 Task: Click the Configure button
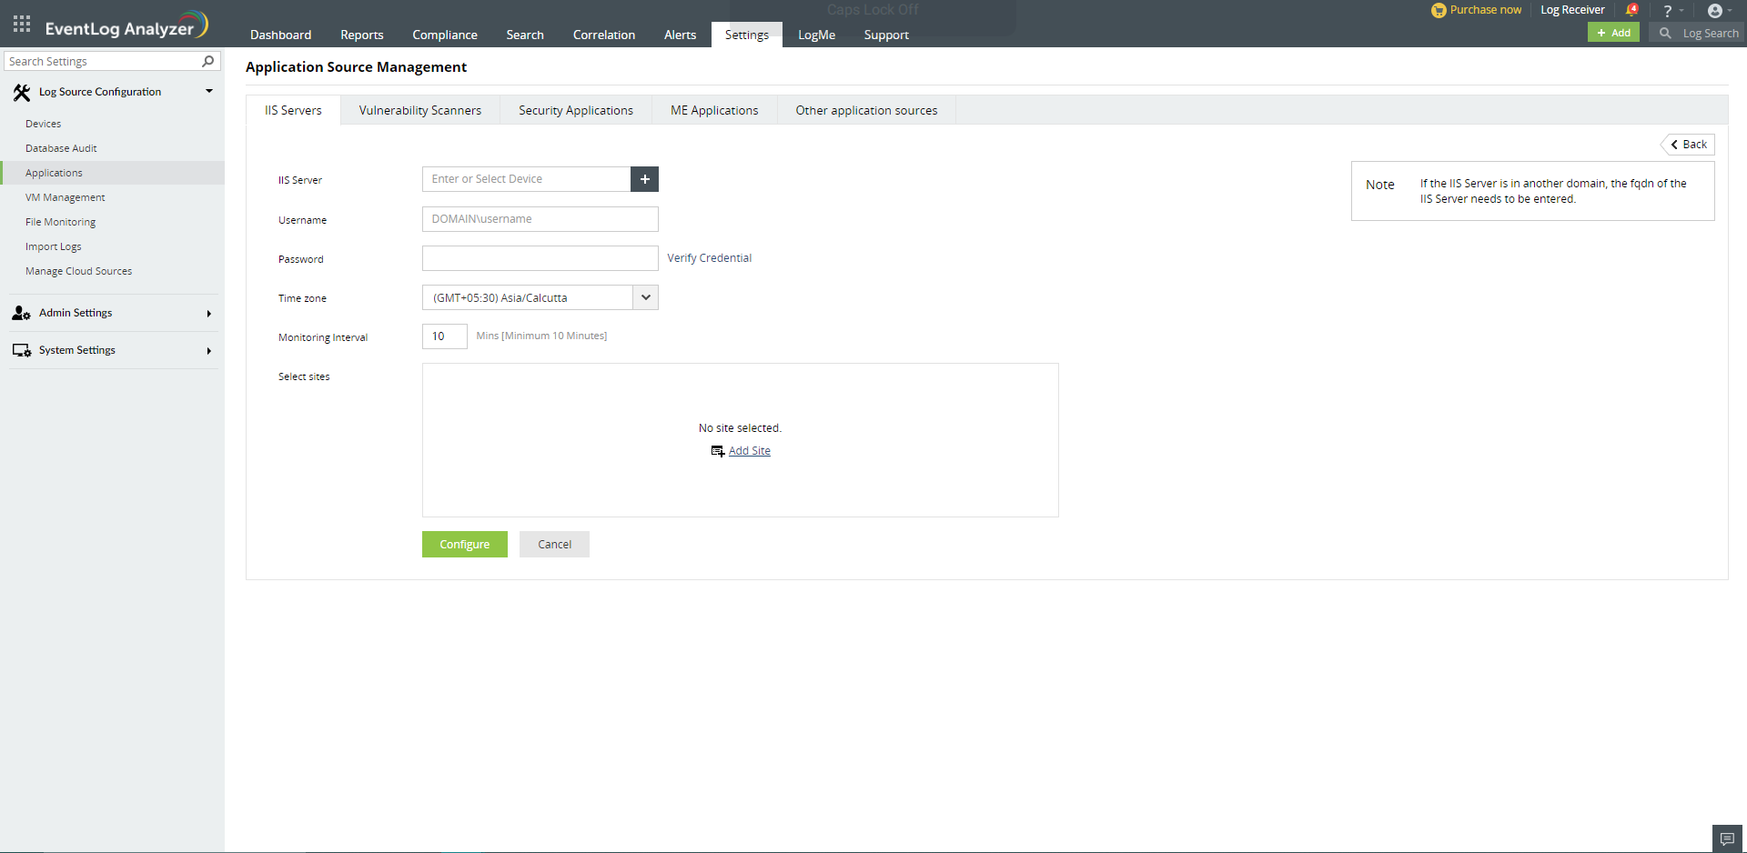coord(464,544)
